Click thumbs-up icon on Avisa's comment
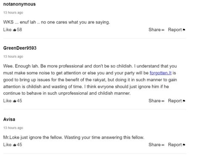 [14, 145]
